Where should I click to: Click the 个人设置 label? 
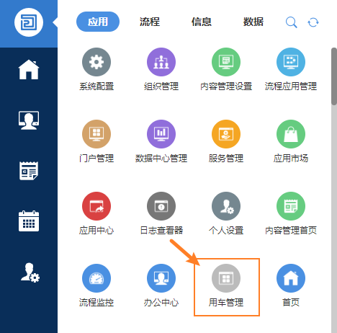tap(226, 231)
